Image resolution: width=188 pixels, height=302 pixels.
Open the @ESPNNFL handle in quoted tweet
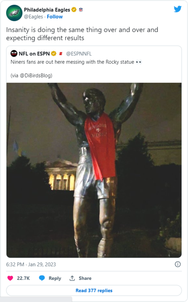point(79,54)
